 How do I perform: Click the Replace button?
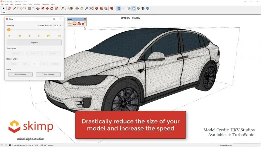34,42
